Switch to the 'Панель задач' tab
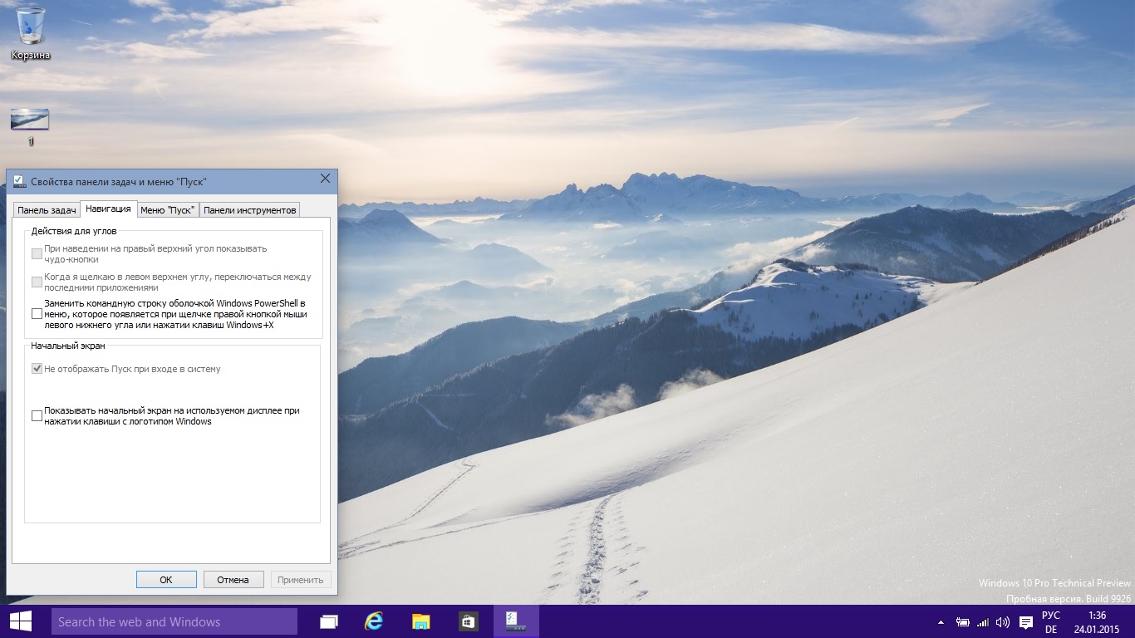This screenshot has height=638, width=1135. click(47, 210)
